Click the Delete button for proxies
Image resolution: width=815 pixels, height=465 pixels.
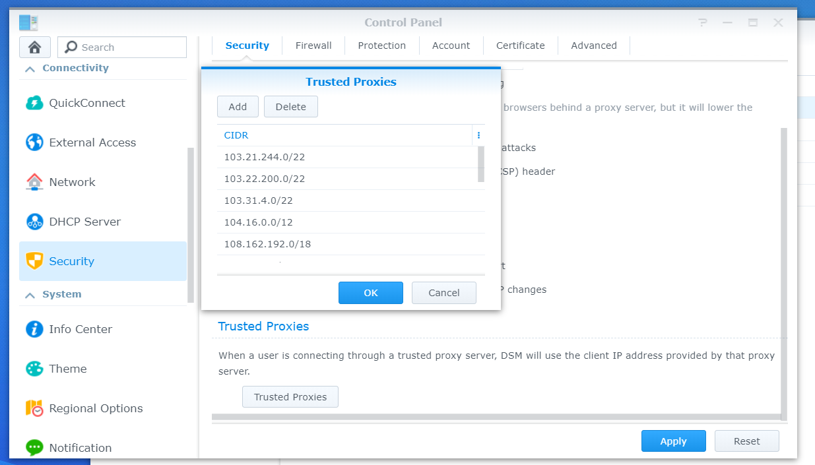pyautogui.click(x=291, y=107)
